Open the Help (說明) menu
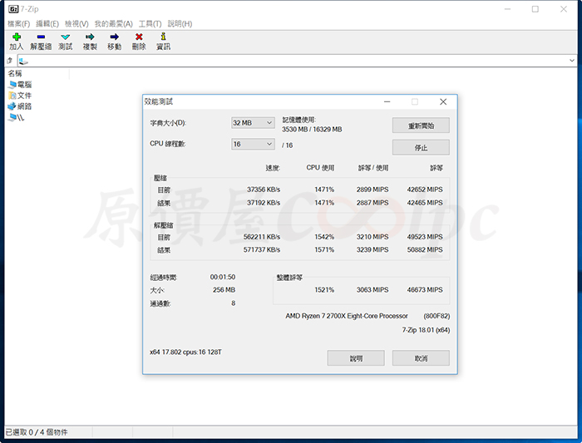 pyautogui.click(x=180, y=24)
